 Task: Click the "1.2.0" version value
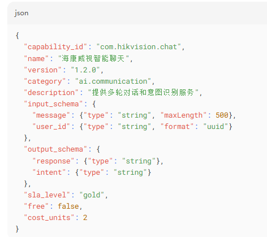point(85,70)
